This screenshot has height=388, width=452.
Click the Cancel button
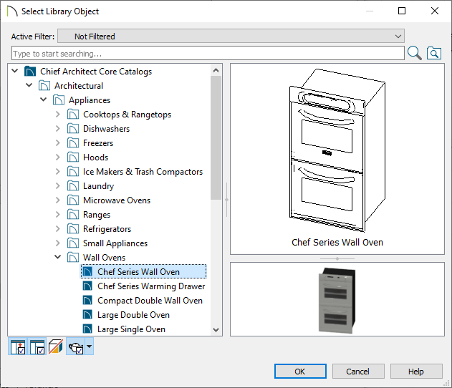(358, 372)
